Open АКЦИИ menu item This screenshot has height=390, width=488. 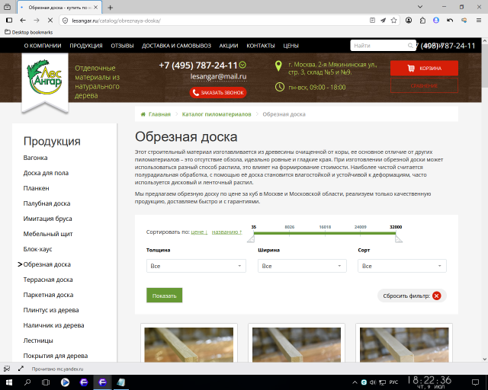(x=229, y=46)
